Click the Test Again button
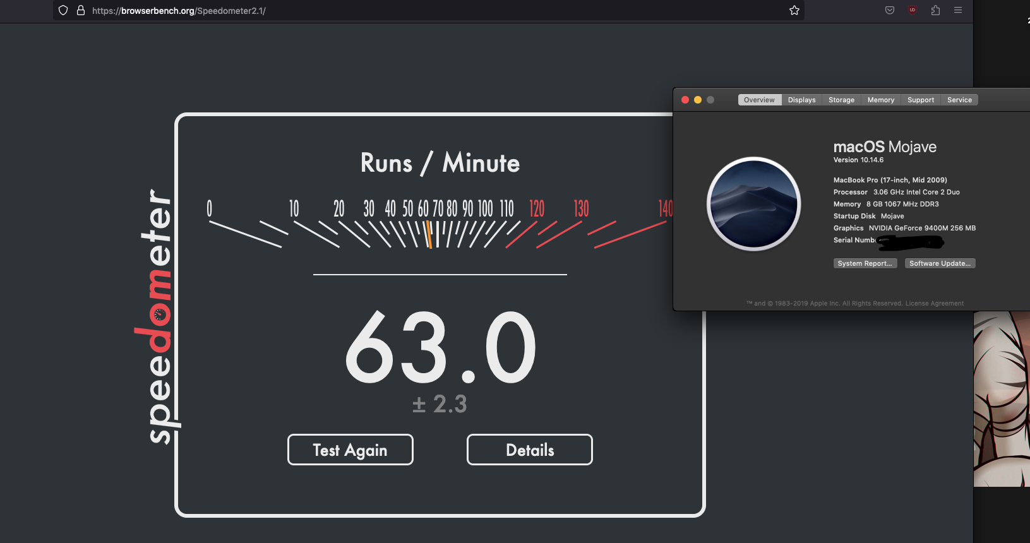Screen dimensions: 1030x543 [350, 450]
